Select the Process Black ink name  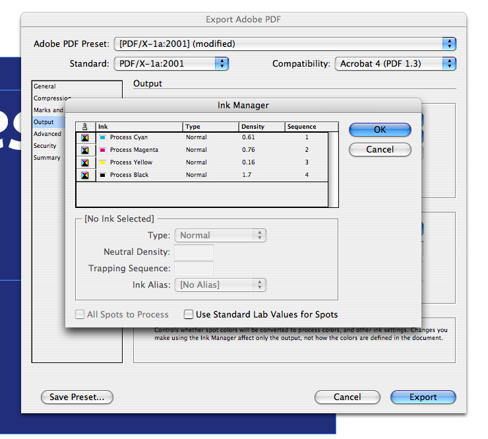coord(129,175)
